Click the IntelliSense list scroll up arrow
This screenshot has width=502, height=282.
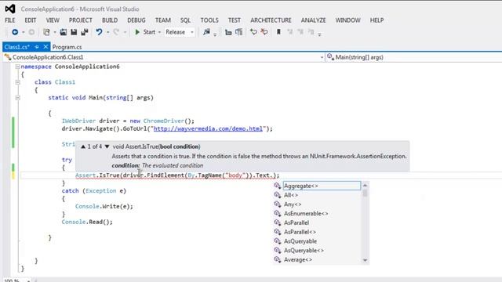coord(365,186)
